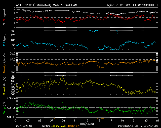Click the '500' tick on speed axis
This screenshot has height=128, width=161.
[13, 76]
